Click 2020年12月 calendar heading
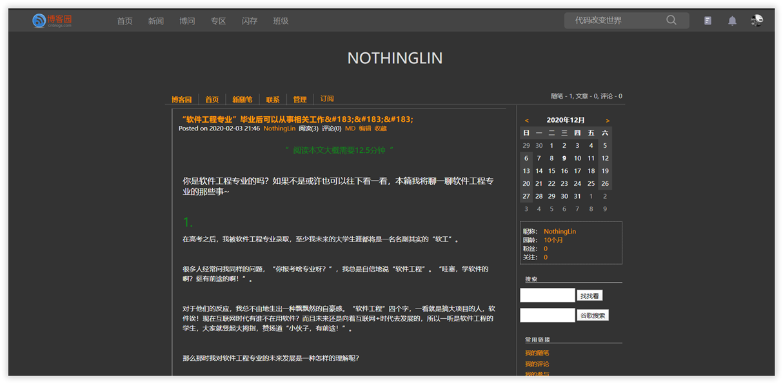Image resolution: width=783 pixels, height=384 pixels. coord(566,120)
